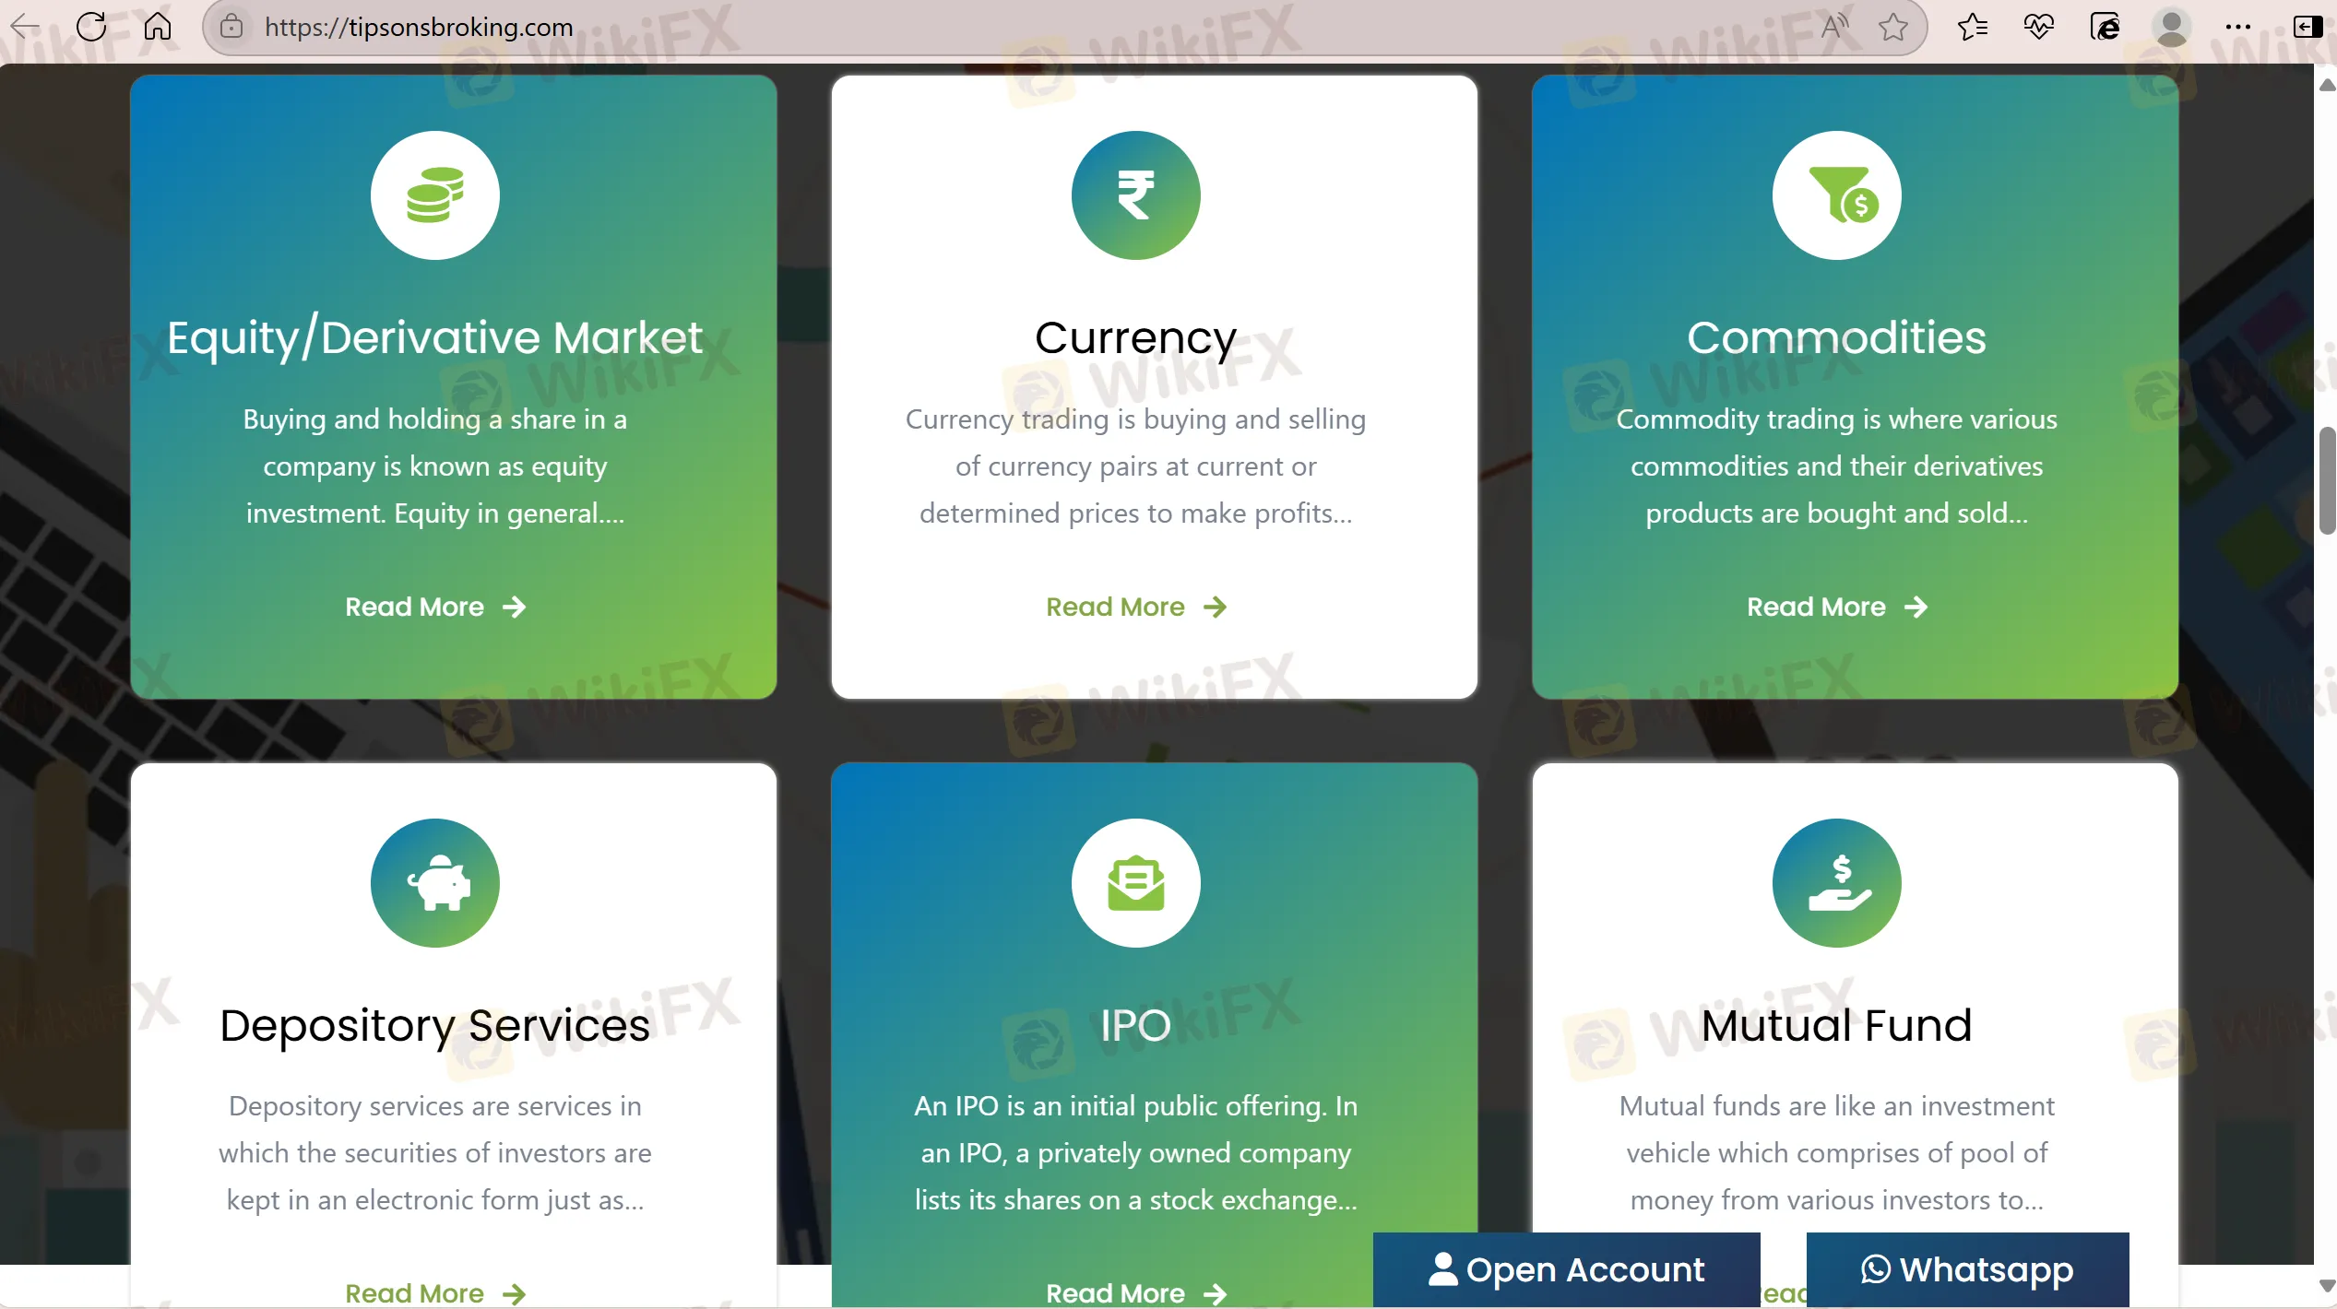
Task: Click Read More under Currency
Action: 1135,607
